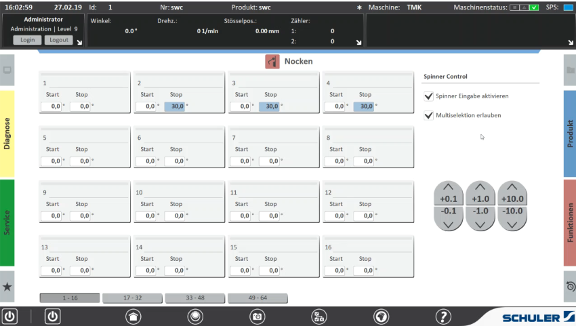This screenshot has width=576, height=326.
Task: Click the home icon in bottom toolbar
Action: [x=134, y=316]
